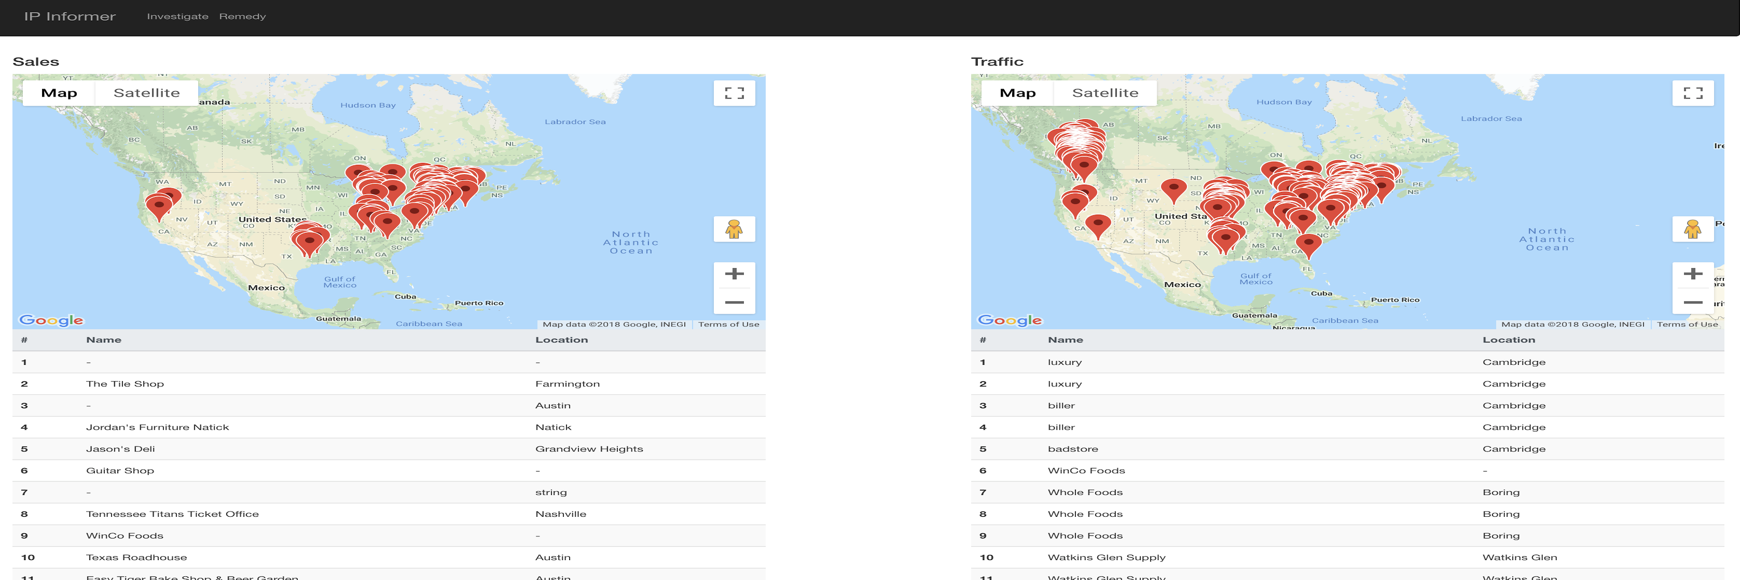
Task: Zoom out on the Traffic map
Action: tap(1693, 302)
